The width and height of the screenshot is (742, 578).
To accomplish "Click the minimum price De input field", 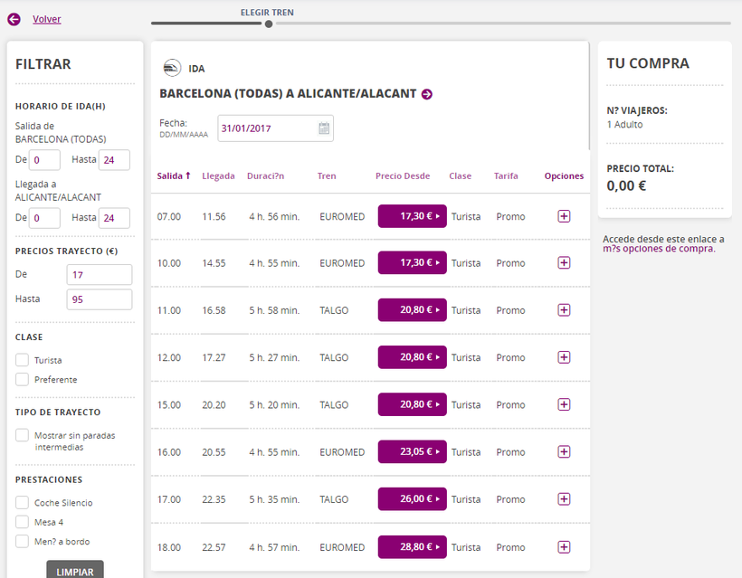I will point(100,275).
